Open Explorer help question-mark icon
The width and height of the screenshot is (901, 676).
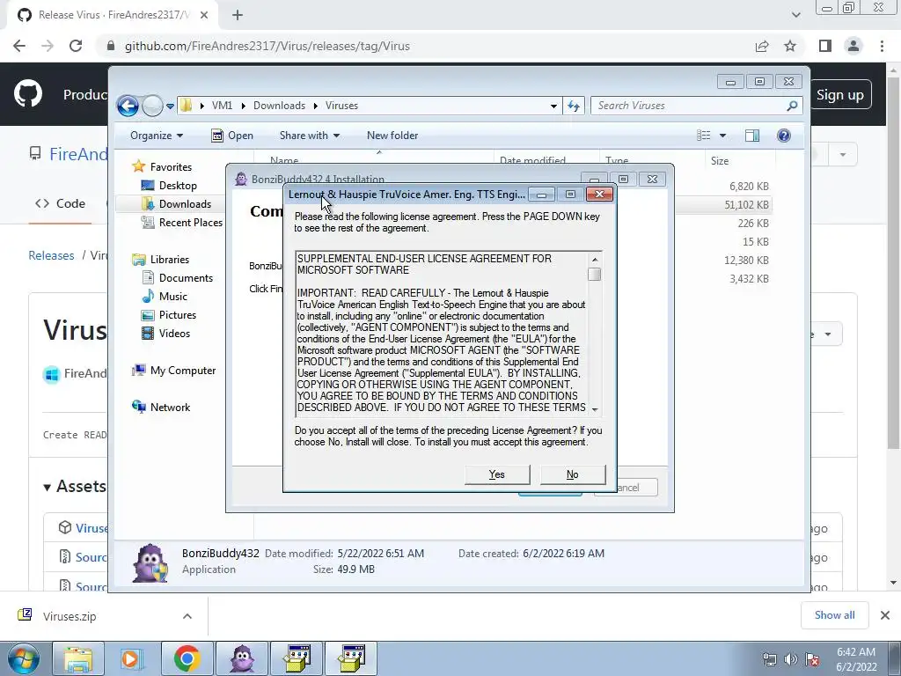(x=784, y=135)
